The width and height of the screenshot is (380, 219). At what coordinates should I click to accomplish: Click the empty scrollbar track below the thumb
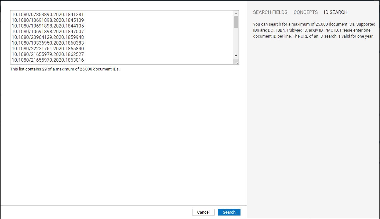point(236,41)
